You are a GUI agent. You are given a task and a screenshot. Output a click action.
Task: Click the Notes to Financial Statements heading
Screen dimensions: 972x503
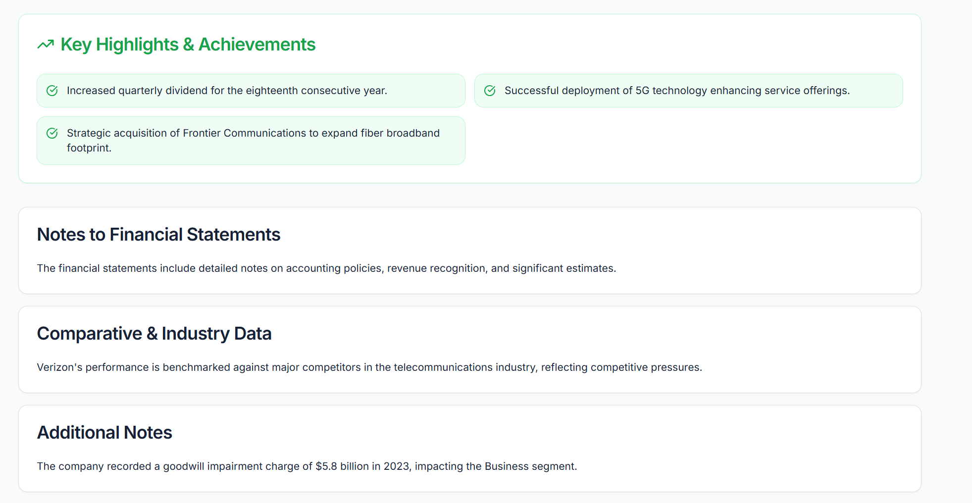pyautogui.click(x=158, y=235)
